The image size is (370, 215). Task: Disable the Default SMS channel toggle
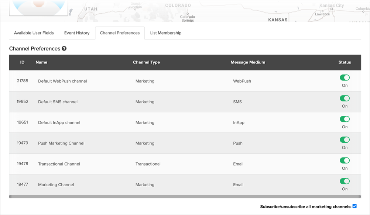(x=345, y=98)
